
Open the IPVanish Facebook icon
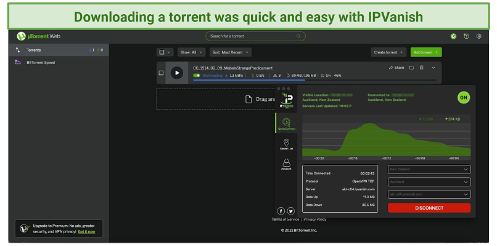[x=281, y=211]
